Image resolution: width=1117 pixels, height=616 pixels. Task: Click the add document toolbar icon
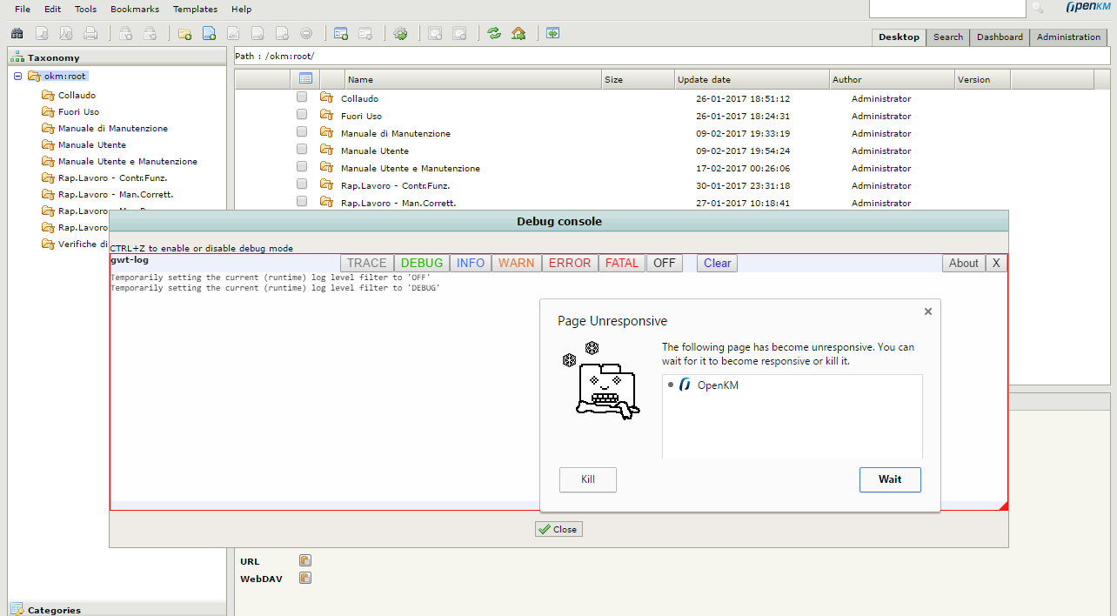point(209,34)
